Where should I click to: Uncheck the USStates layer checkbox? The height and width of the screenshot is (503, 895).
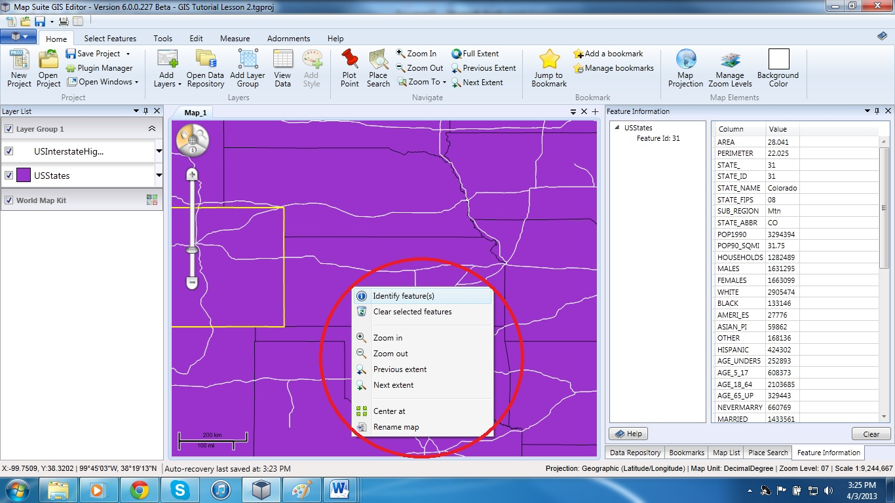coord(9,176)
